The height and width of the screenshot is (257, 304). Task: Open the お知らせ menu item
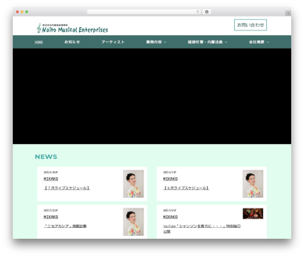72,42
